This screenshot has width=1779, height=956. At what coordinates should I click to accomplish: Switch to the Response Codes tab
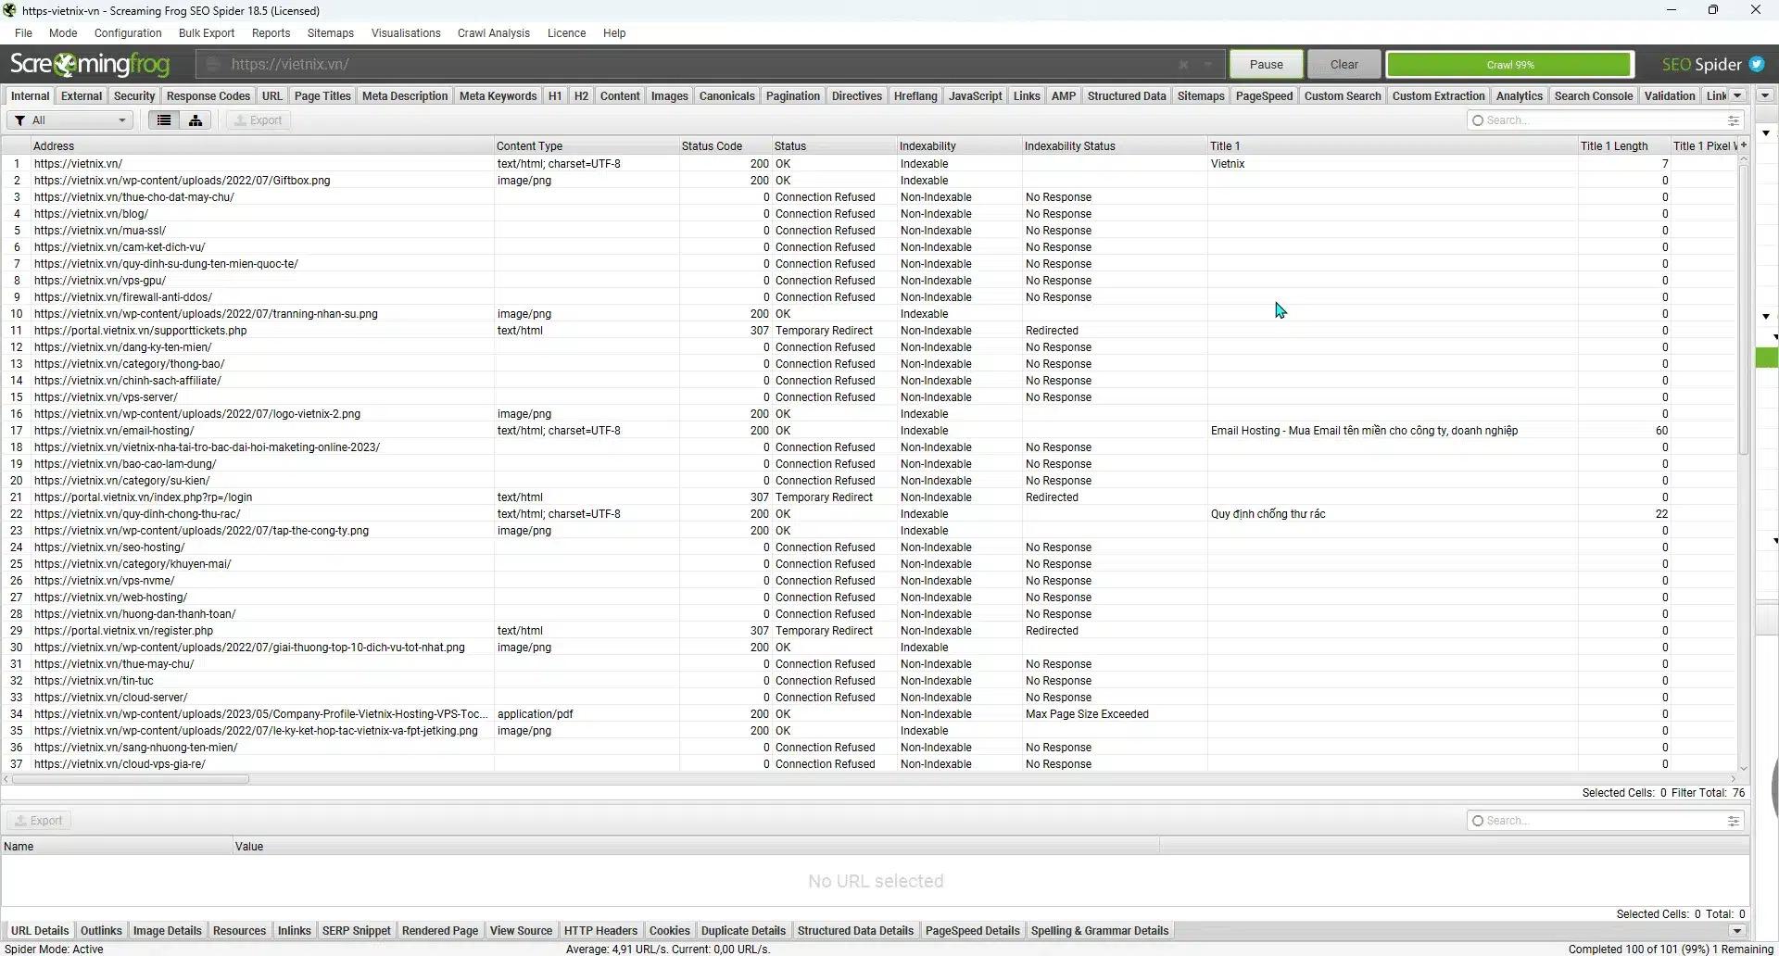208,96
